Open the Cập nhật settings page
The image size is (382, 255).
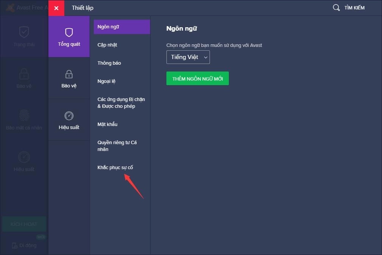point(107,45)
